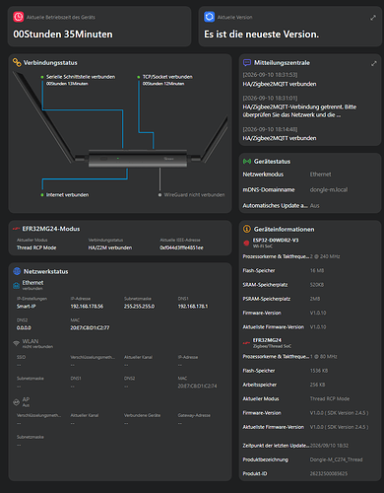Click Ethernet MAC 20:E7:C8:D1:C2:77
384x493 pixels.
(x=90, y=327)
